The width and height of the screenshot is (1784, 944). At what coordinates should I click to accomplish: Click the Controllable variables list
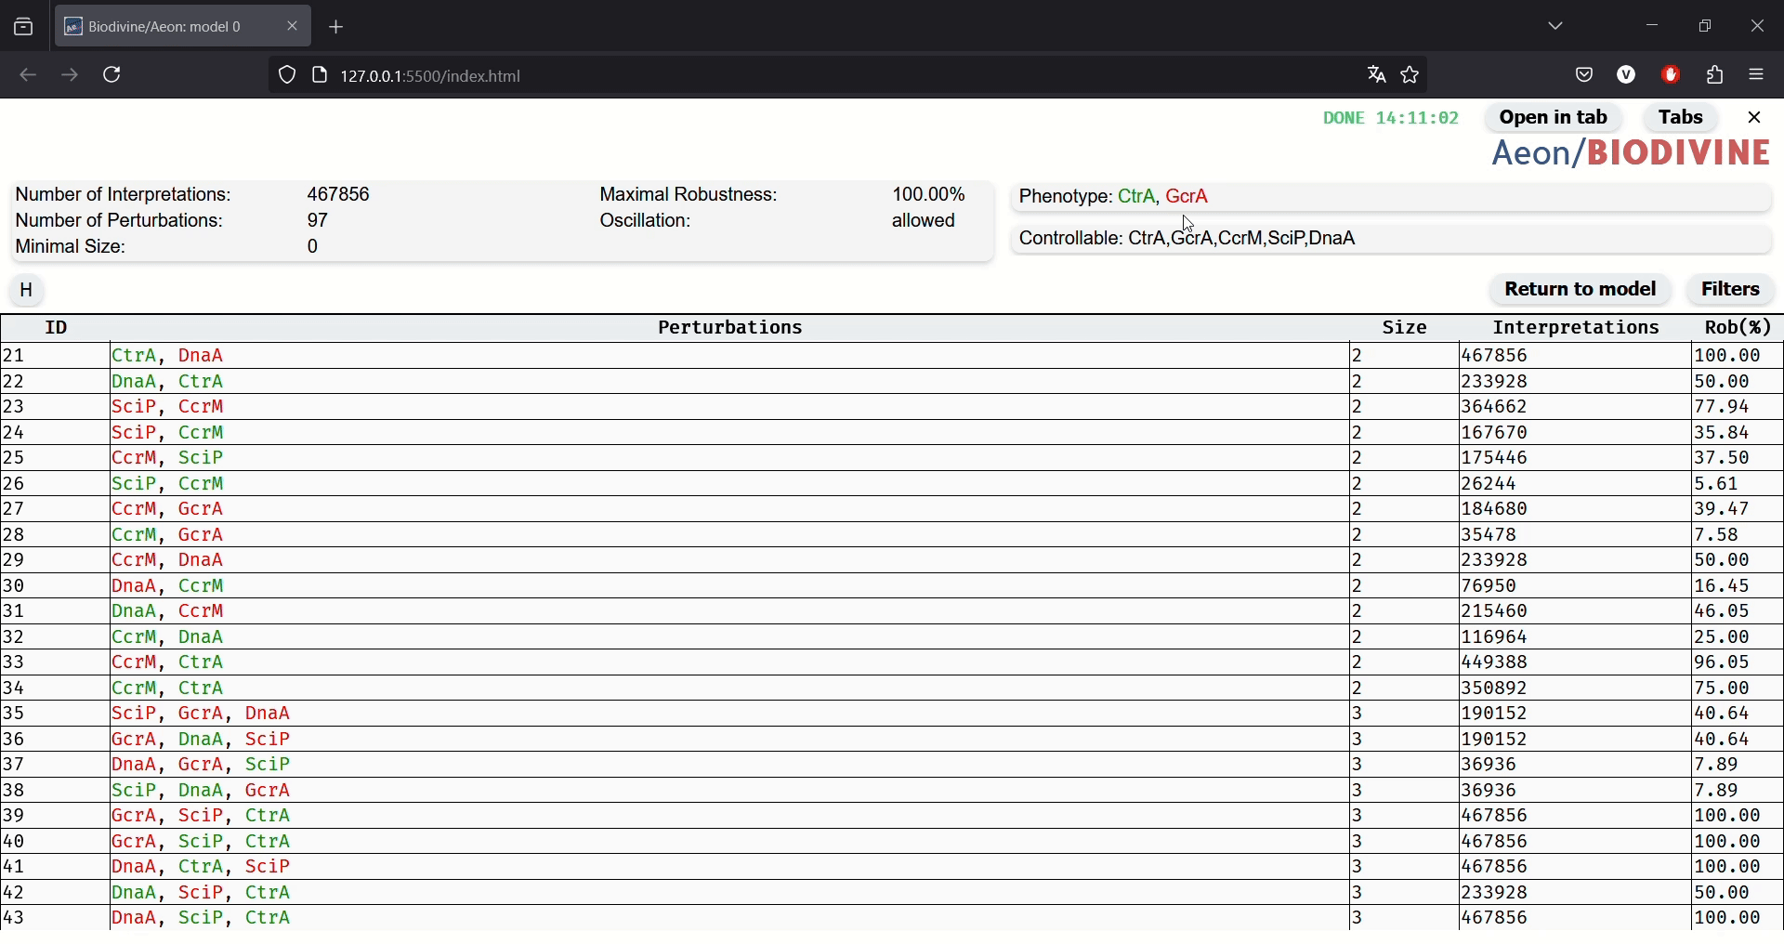1392,240
